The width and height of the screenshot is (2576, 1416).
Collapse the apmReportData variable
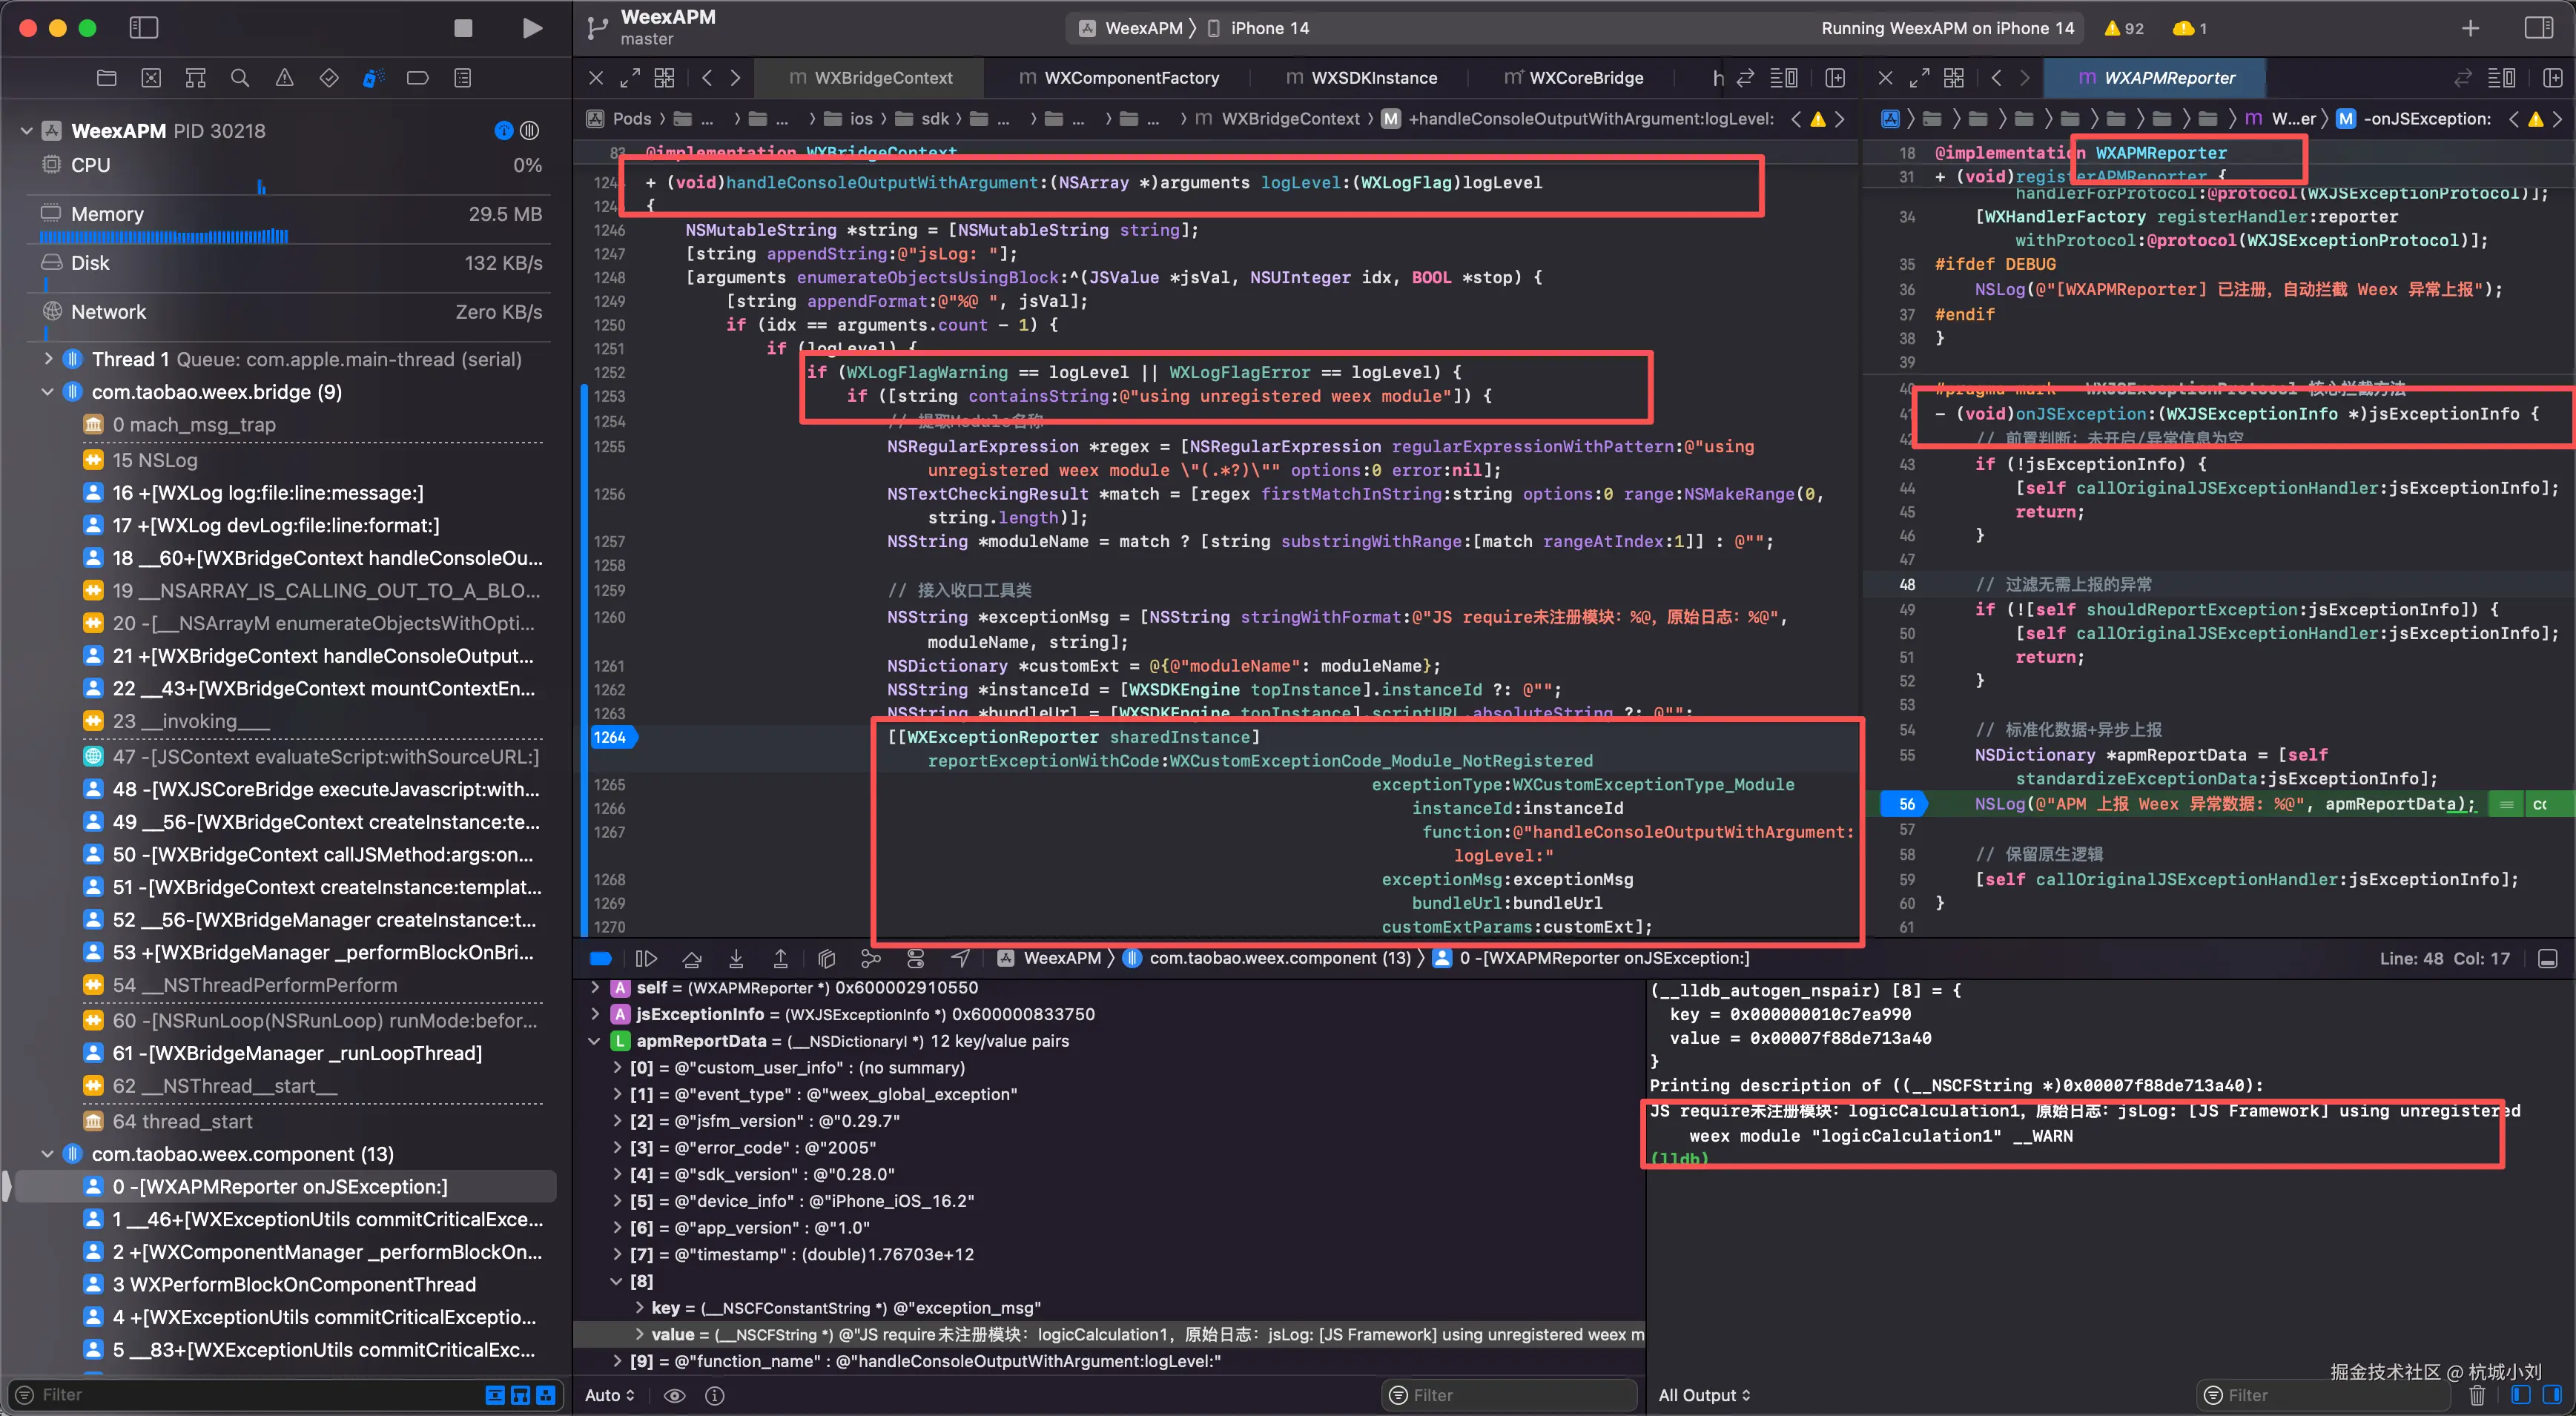click(595, 1041)
